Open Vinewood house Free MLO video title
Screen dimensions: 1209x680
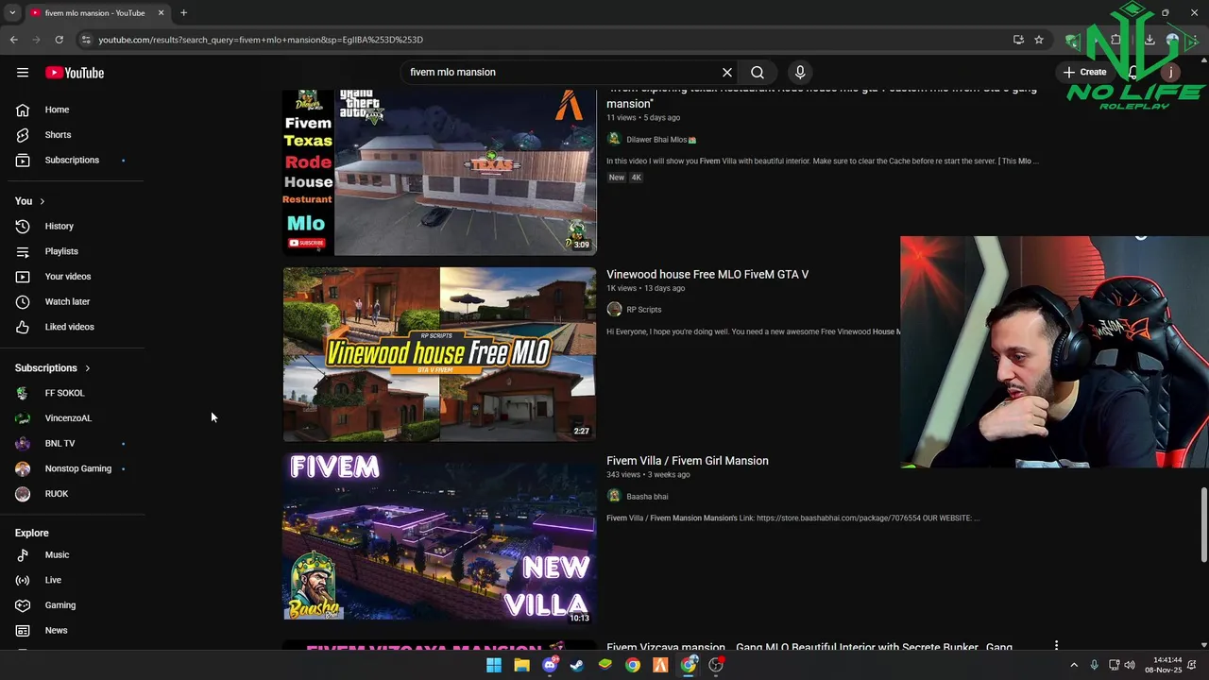[707, 275]
